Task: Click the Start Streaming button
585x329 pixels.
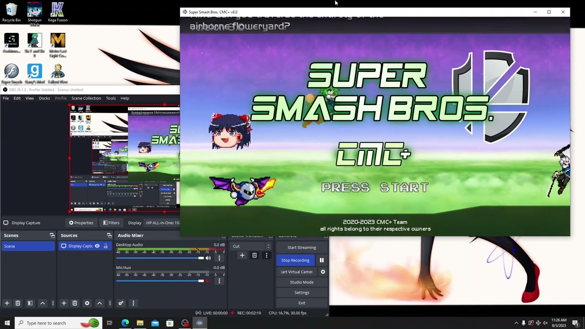Action: tap(302, 248)
